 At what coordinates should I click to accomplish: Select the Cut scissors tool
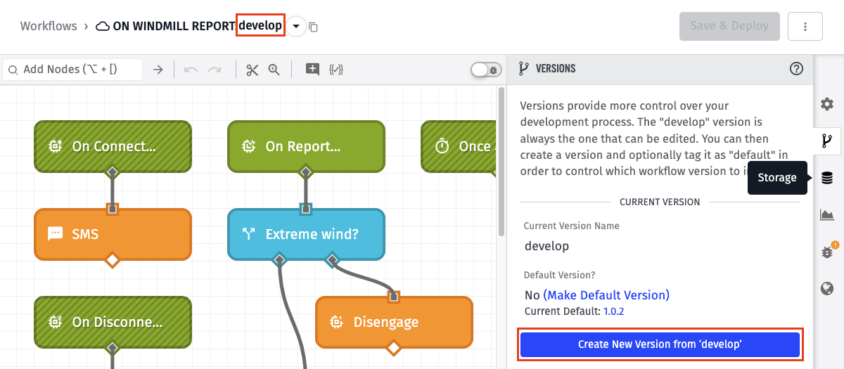point(252,70)
